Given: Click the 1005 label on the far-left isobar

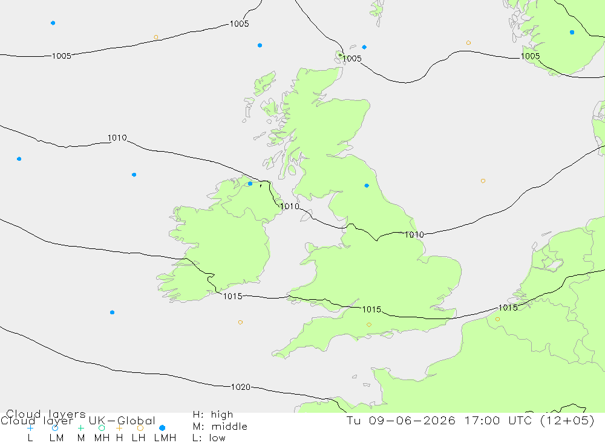Looking at the screenshot, I should [x=61, y=56].
